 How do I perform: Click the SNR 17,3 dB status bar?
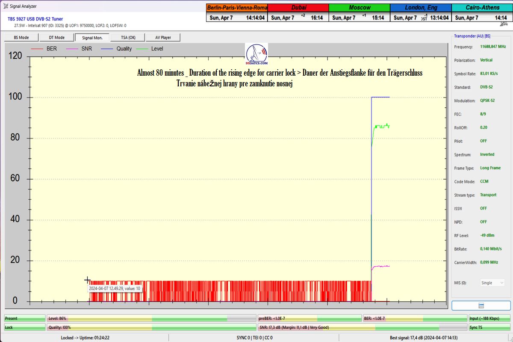point(361,327)
